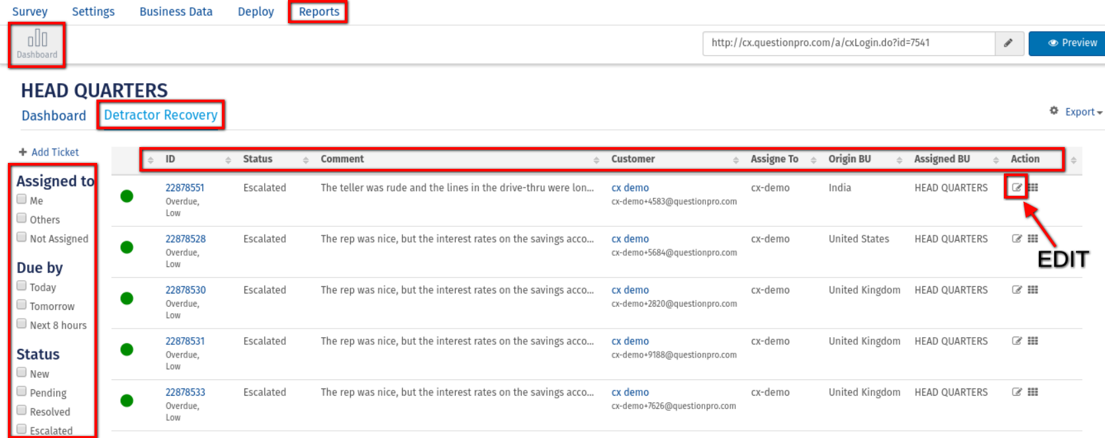Open ticket ID 22878530
1105x438 pixels.
(x=186, y=290)
